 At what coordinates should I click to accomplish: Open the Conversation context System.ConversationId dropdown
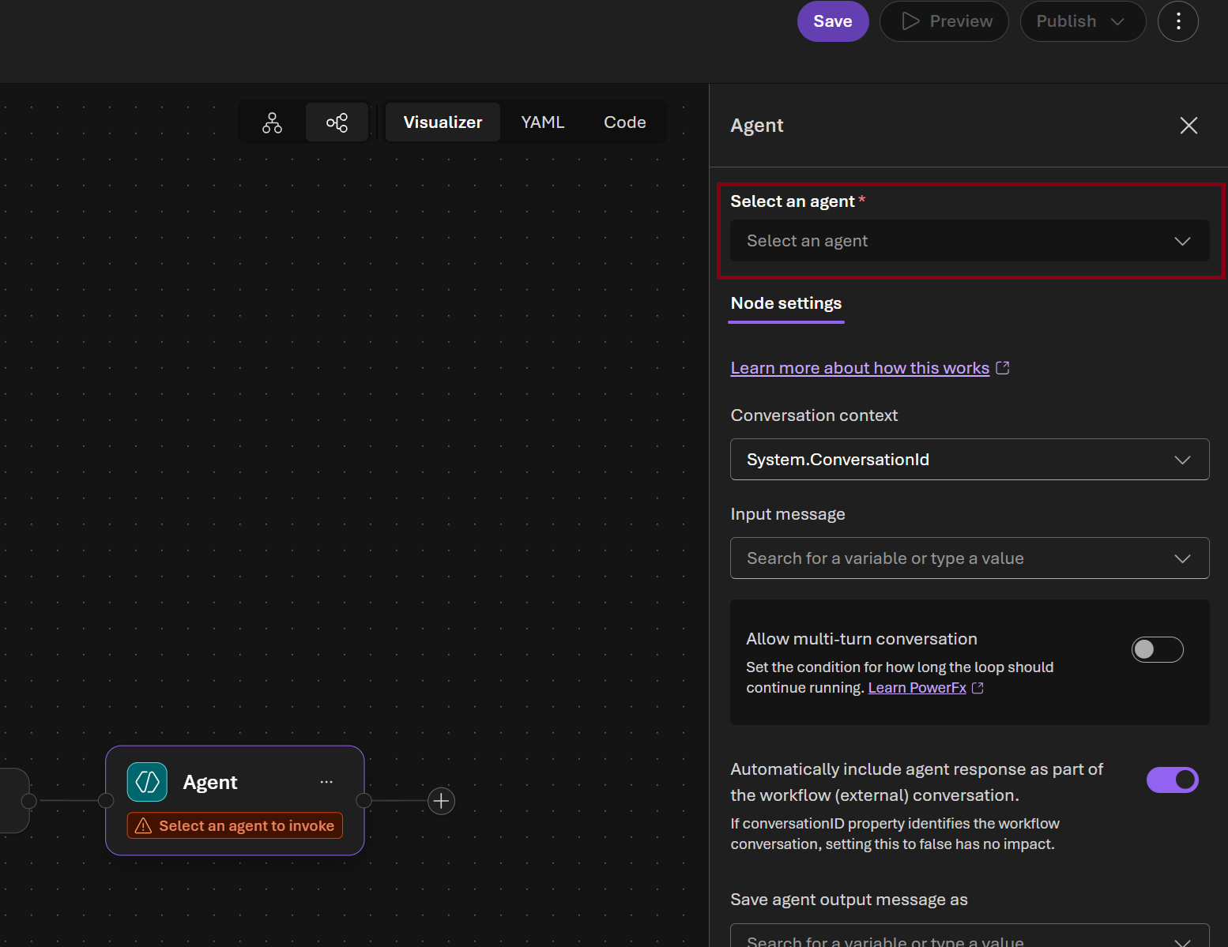point(970,460)
